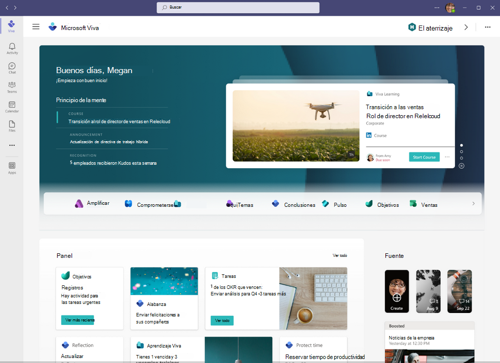
Task: Open the Apps icon in the sidebar
Action: tap(12, 166)
